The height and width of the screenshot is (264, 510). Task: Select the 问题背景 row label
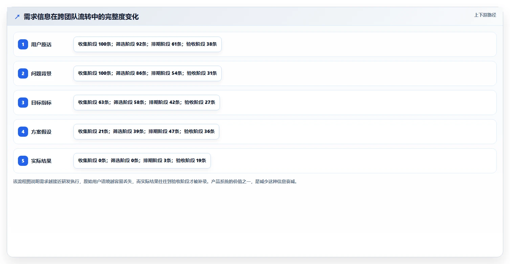pos(41,73)
